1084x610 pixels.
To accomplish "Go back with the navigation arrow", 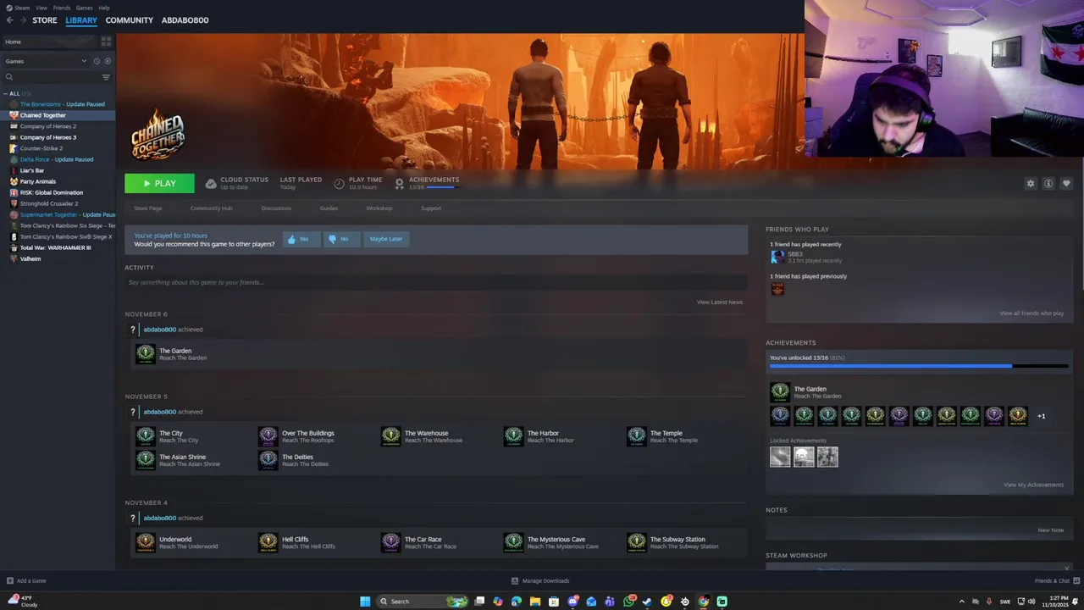I will (10, 20).
